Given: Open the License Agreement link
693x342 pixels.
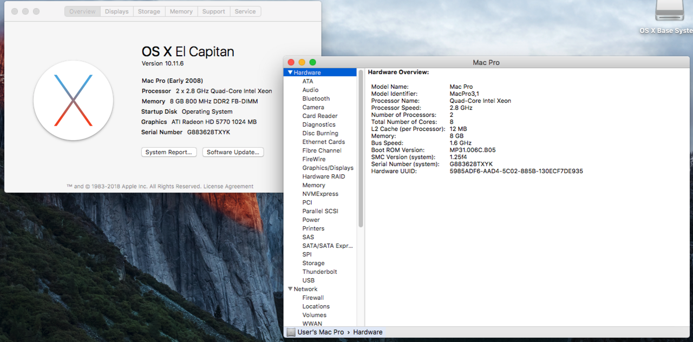Looking at the screenshot, I should pyautogui.click(x=228, y=186).
